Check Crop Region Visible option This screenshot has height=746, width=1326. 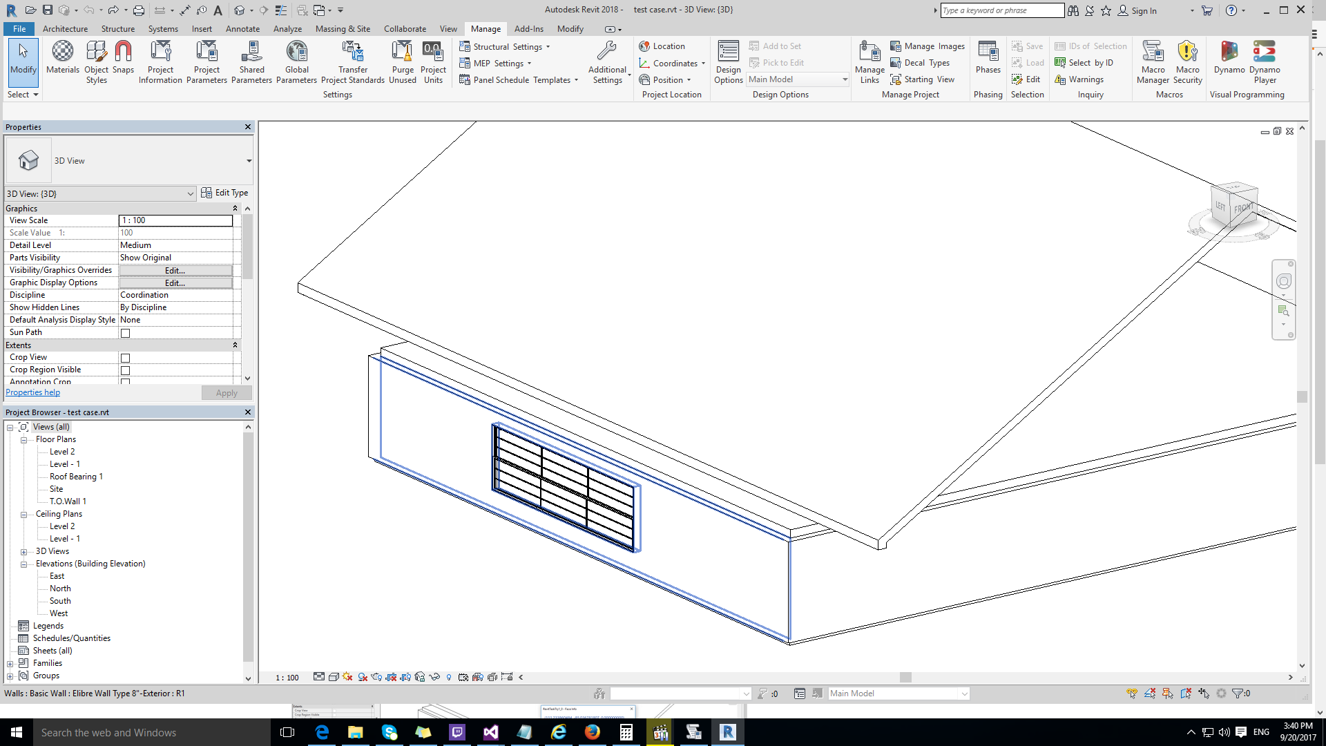click(126, 370)
